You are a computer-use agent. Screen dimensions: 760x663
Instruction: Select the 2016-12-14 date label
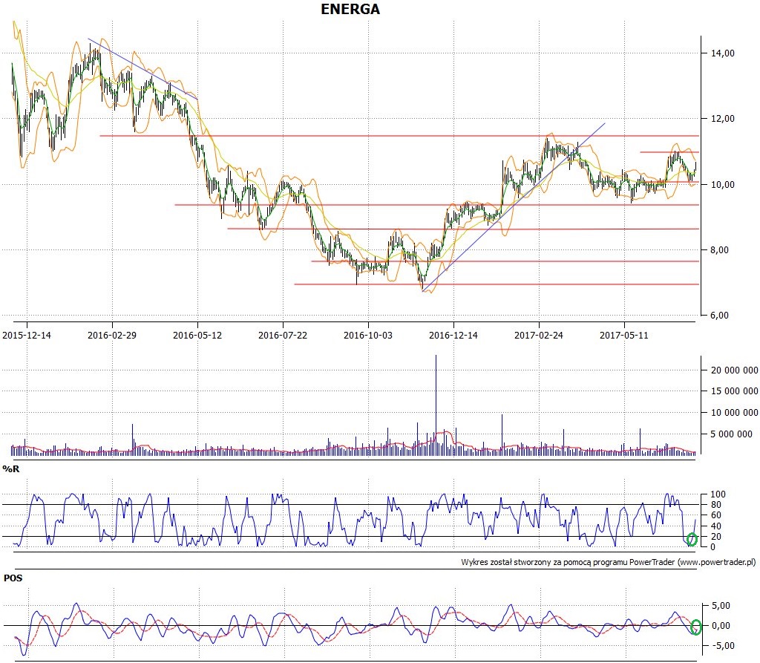(453, 335)
